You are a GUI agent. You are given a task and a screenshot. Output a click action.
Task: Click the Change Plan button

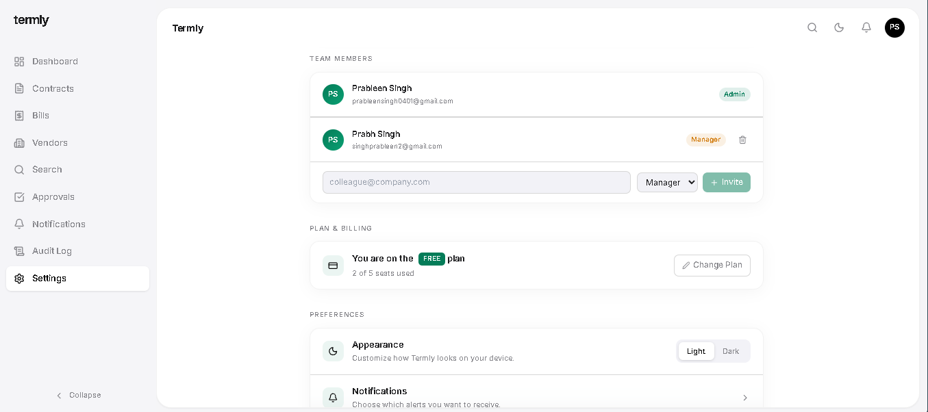(x=712, y=266)
